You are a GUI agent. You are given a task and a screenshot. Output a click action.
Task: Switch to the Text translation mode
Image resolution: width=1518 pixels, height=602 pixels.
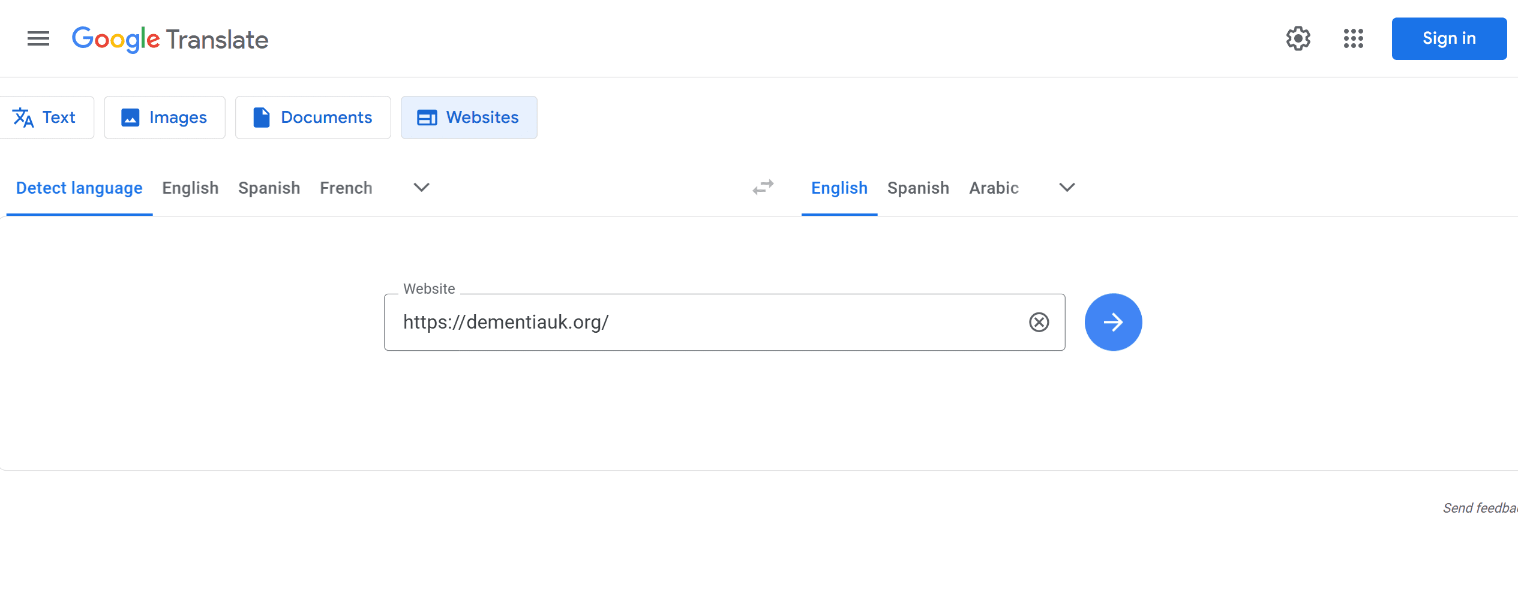pyautogui.click(x=46, y=118)
